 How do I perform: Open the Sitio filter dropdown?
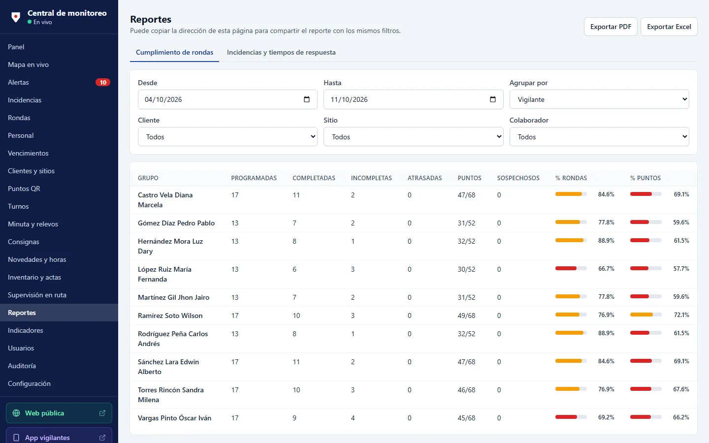(x=413, y=137)
